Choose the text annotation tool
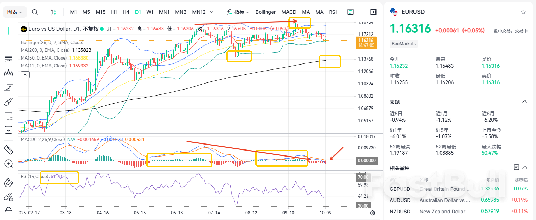The height and width of the screenshot is (220, 536). point(8,116)
